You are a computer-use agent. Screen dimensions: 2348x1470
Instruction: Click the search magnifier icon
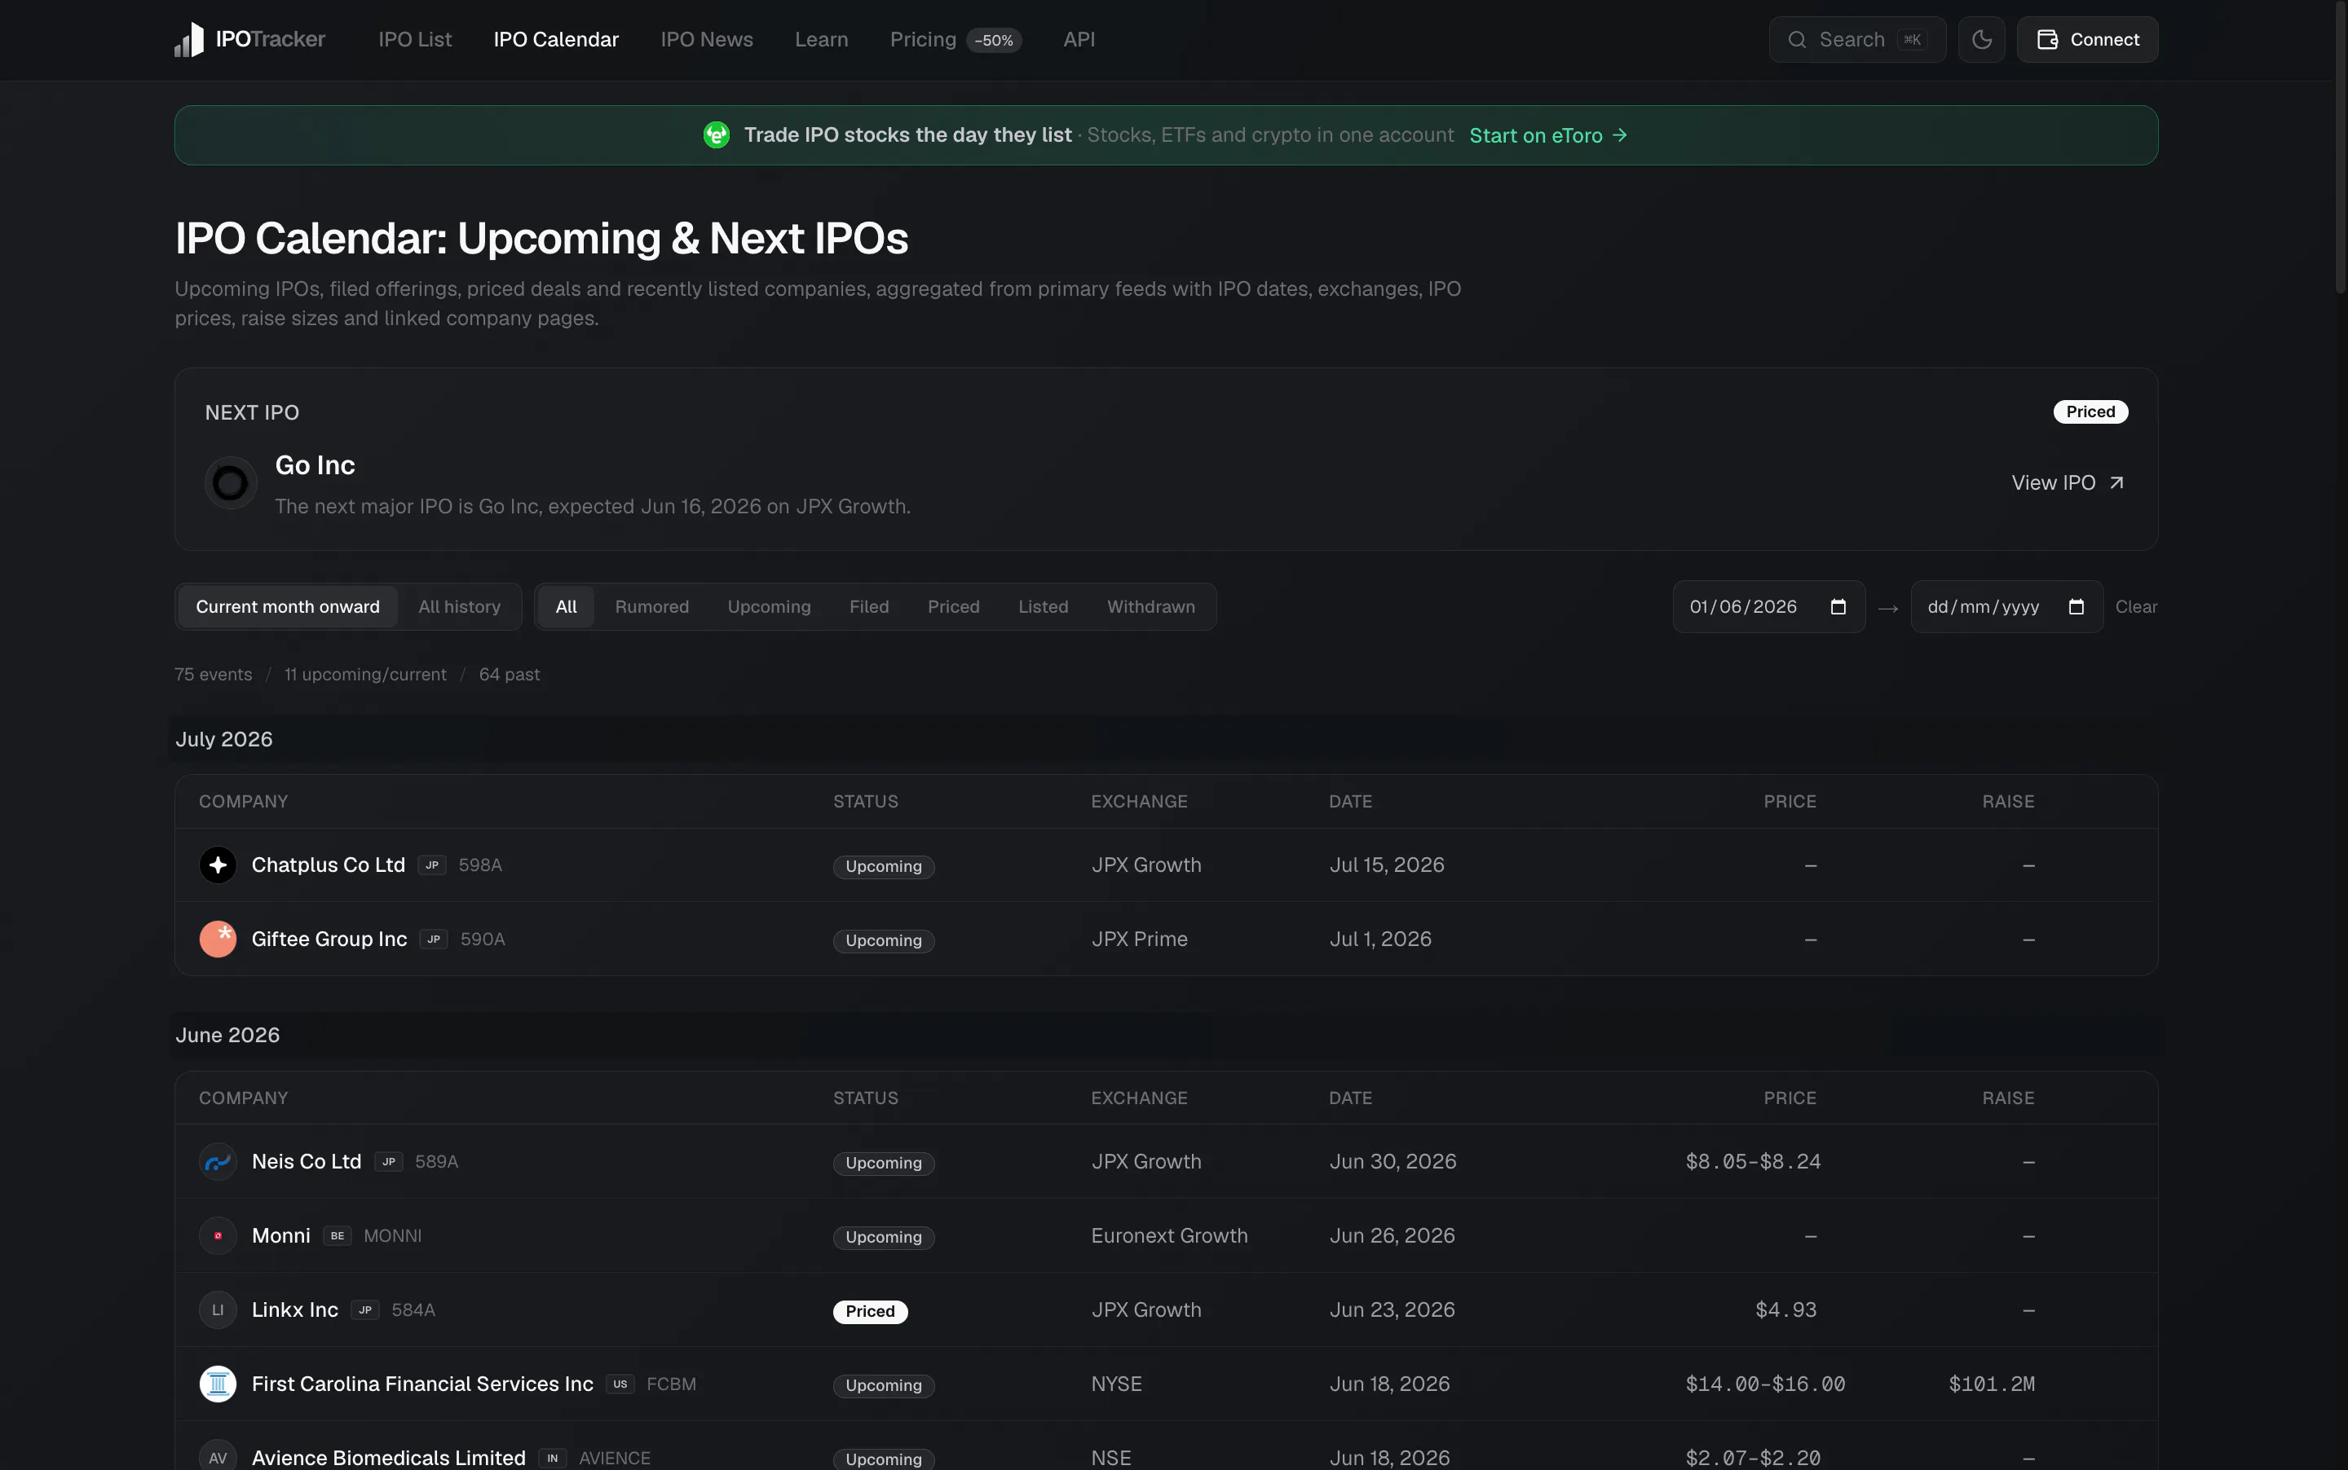pyautogui.click(x=1798, y=40)
